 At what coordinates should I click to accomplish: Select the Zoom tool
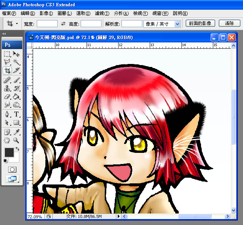coord(16,140)
